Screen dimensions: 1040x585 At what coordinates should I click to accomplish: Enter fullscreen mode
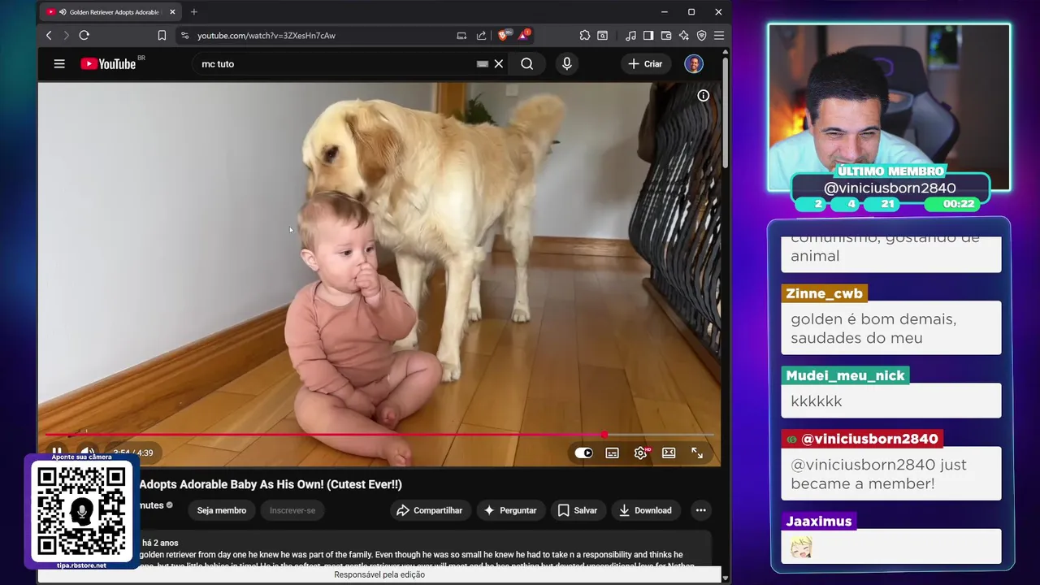point(697,453)
